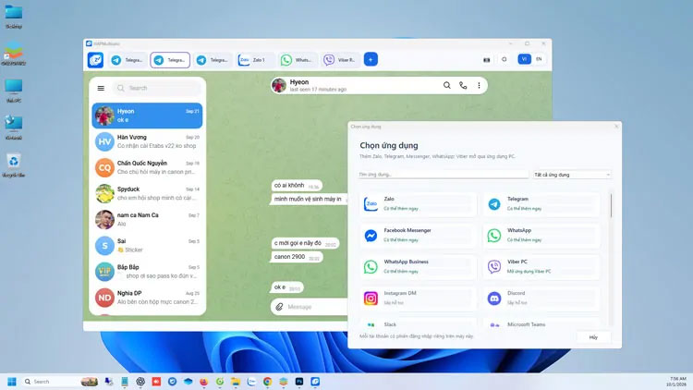Open the three-dot menu in Hyeon chat header
This screenshot has width=693, height=390.
[x=479, y=85]
